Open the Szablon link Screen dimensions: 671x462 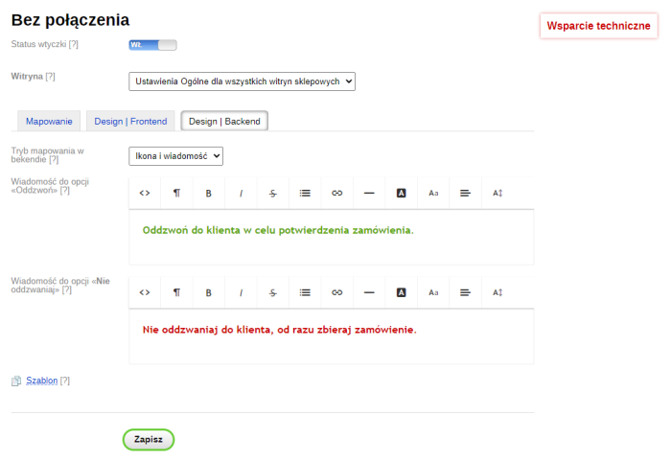pyautogui.click(x=41, y=381)
